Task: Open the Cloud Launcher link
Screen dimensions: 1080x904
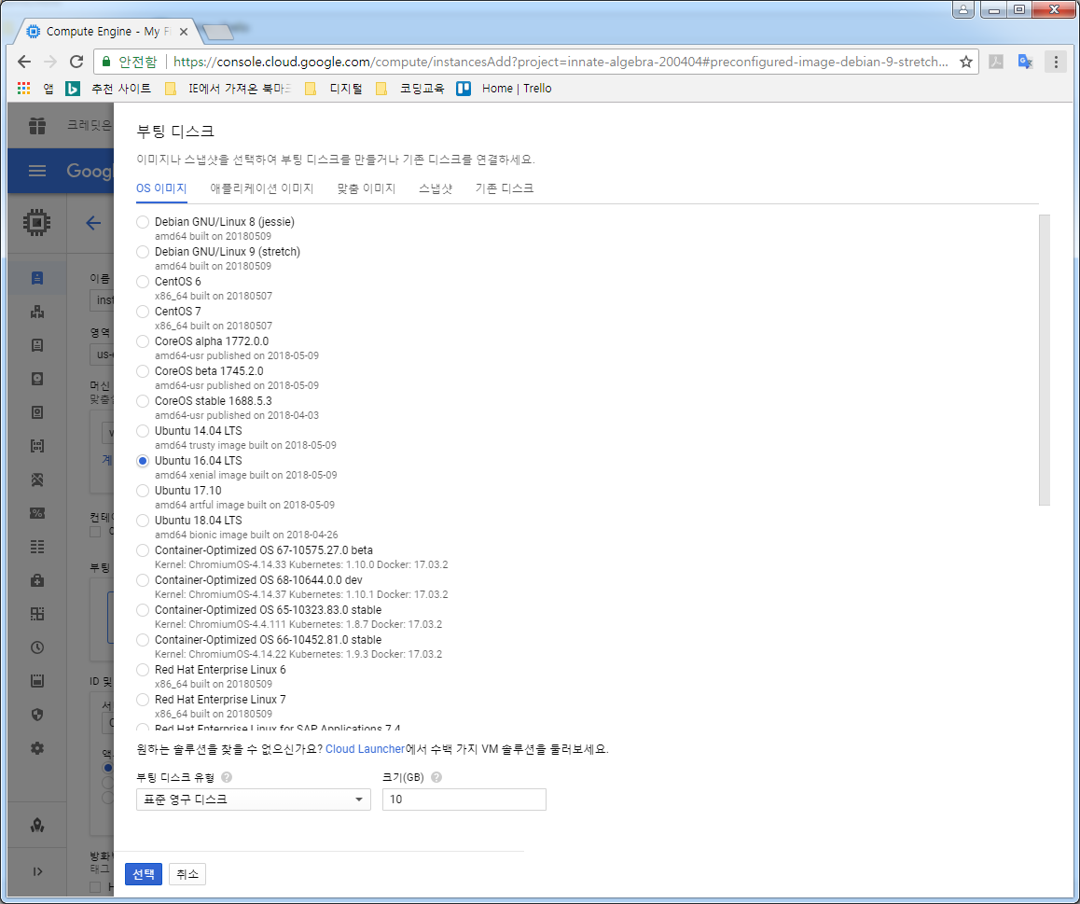Action: (x=365, y=749)
